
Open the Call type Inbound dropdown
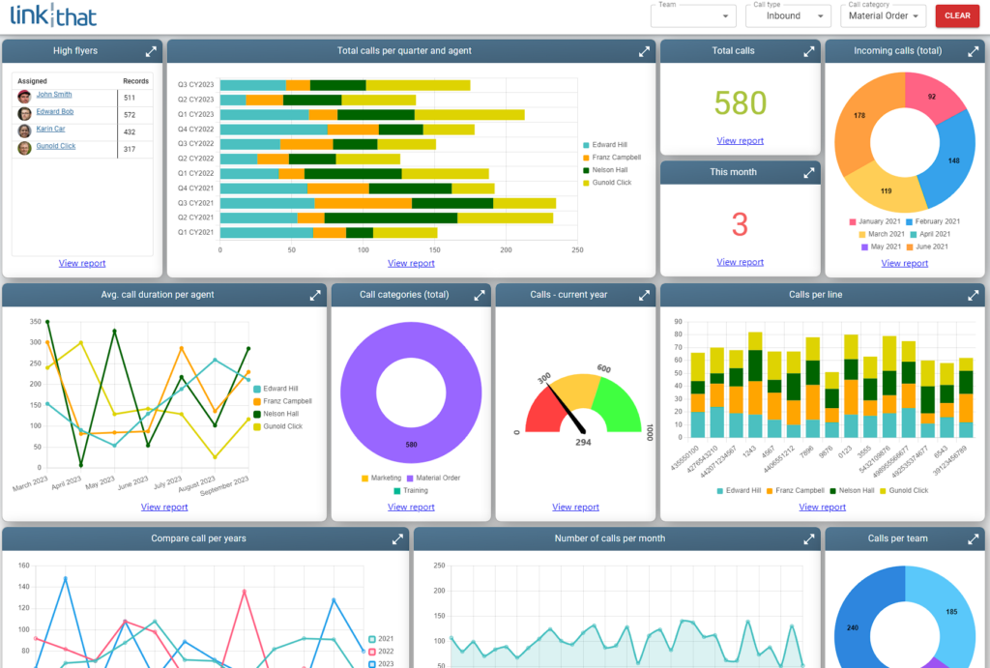(x=788, y=15)
